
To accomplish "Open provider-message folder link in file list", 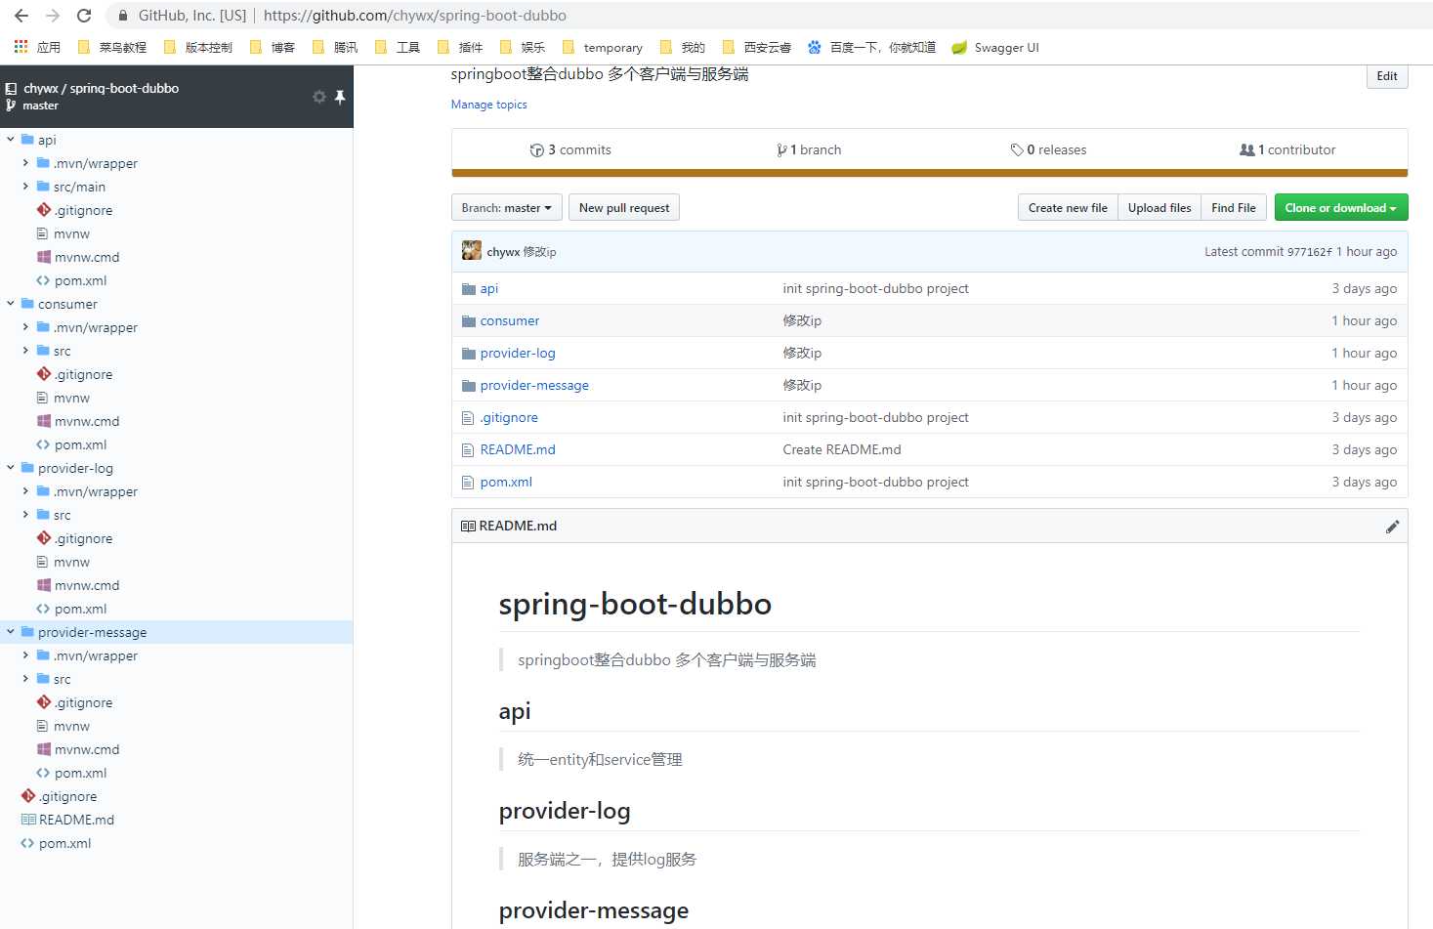I will pyautogui.click(x=534, y=386).
